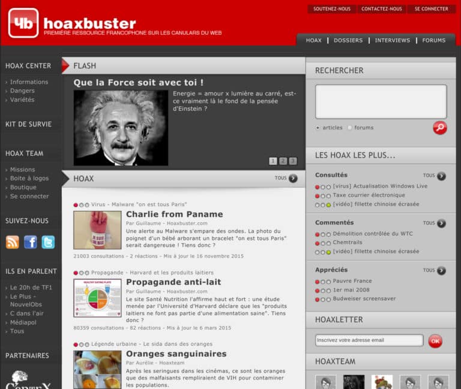Open Dangers in Hoax Center sidebar
This screenshot has height=389, width=461.
pos(22,91)
